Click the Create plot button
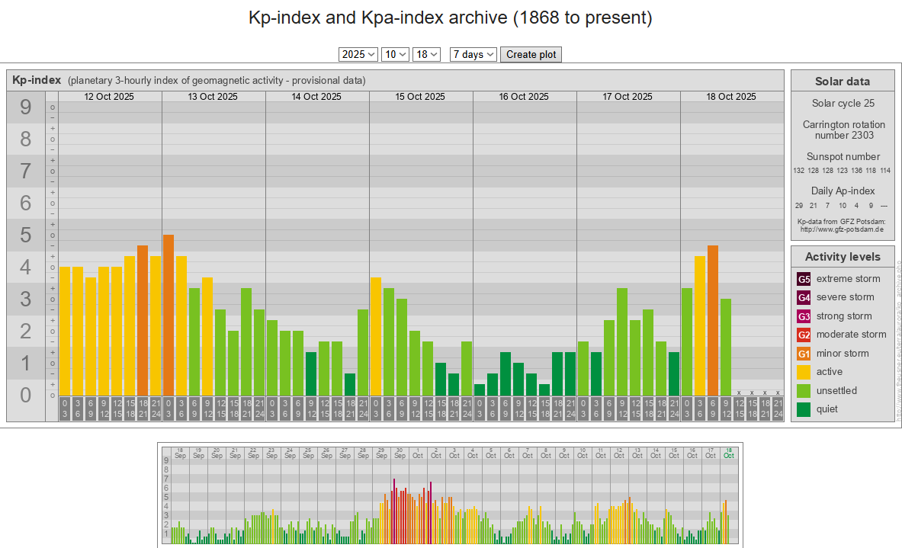Viewport: 902px width, 548px height. tap(531, 54)
